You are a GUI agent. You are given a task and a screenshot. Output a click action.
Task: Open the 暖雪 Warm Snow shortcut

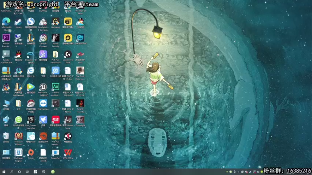pyautogui.click(x=68, y=120)
